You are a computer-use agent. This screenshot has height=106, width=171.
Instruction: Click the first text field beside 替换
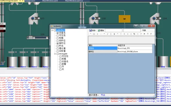tap(114, 30)
